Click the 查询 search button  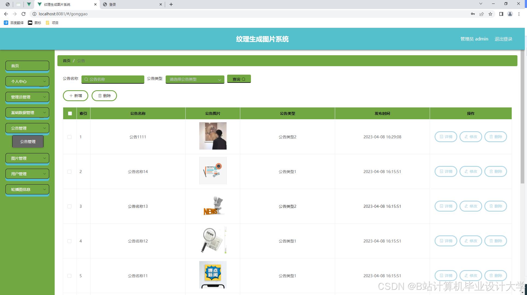[x=239, y=79]
